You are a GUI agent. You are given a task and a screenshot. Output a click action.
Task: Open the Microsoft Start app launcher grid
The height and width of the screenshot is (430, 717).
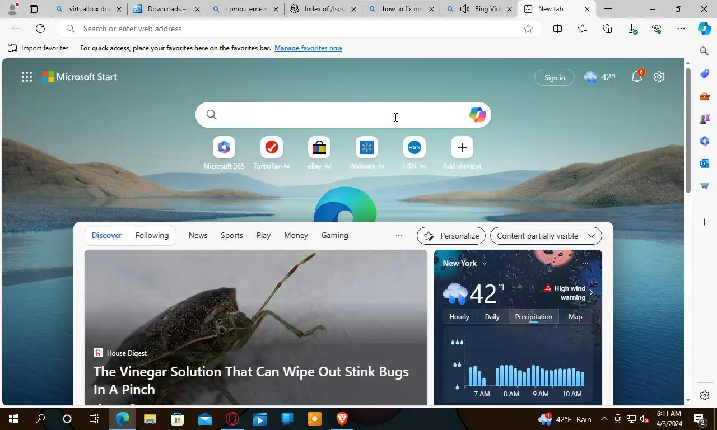[26, 77]
